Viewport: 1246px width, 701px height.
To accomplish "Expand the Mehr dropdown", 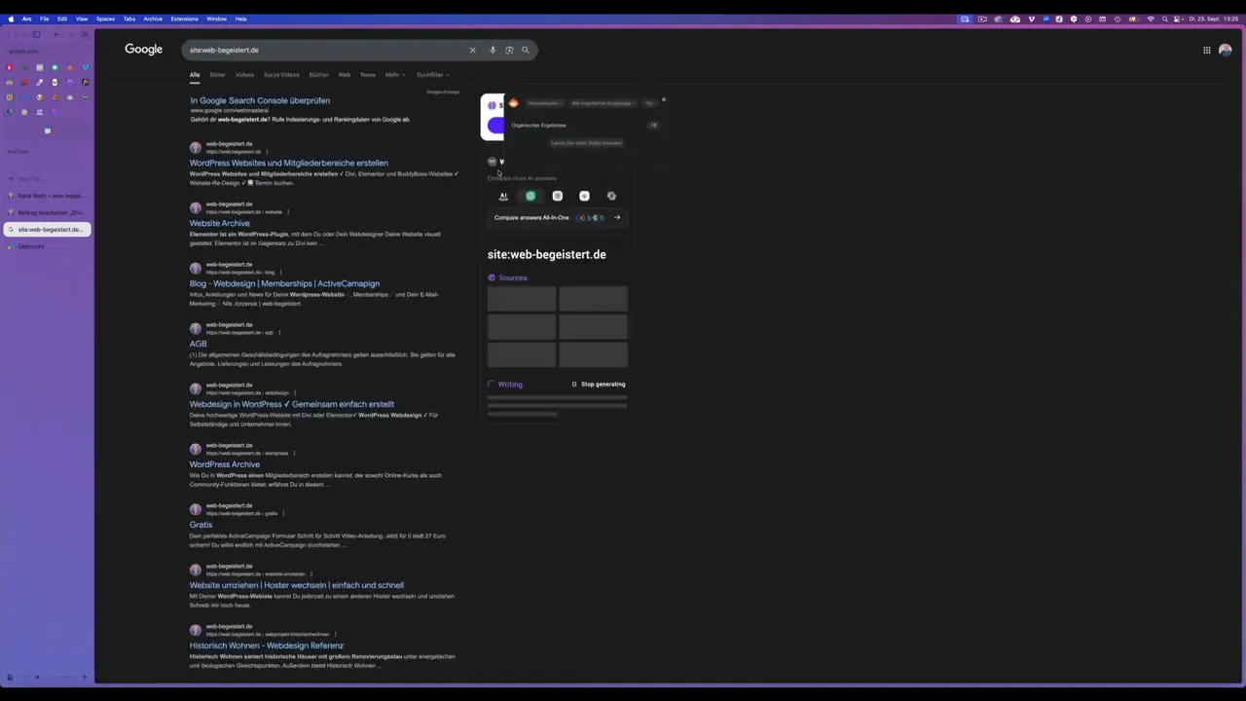I will click(394, 75).
